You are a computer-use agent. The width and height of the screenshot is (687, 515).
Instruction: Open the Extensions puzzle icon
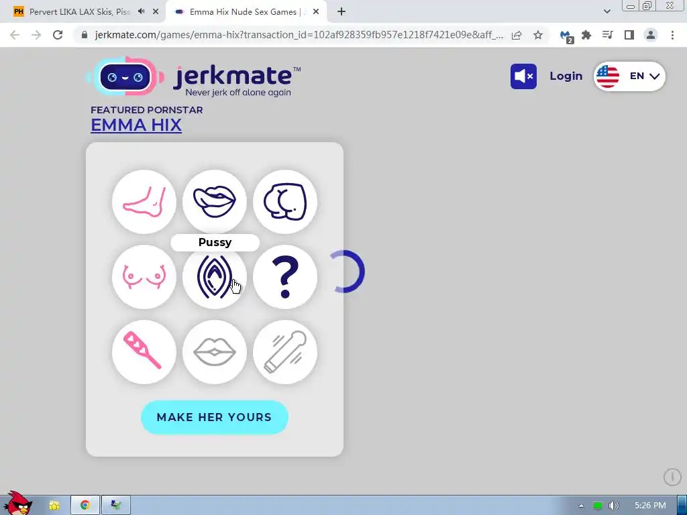(586, 35)
